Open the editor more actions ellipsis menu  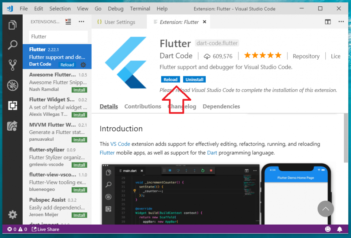(x=341, y=22)
